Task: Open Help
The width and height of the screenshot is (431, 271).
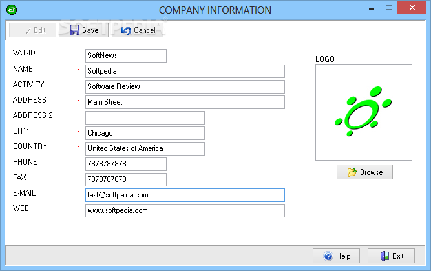Action: coord(336,256)
